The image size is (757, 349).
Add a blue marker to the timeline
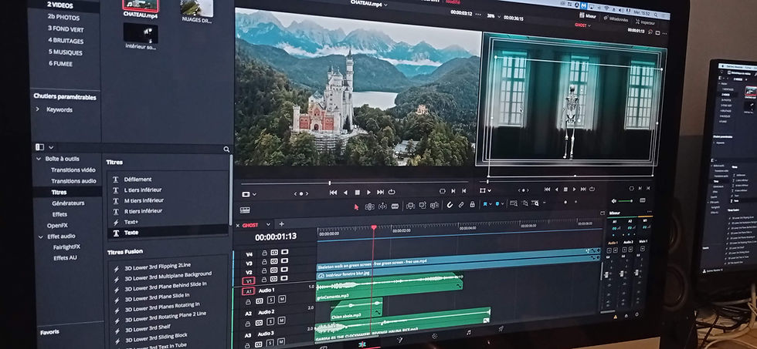pyautogui.click(x=497, y=203)
